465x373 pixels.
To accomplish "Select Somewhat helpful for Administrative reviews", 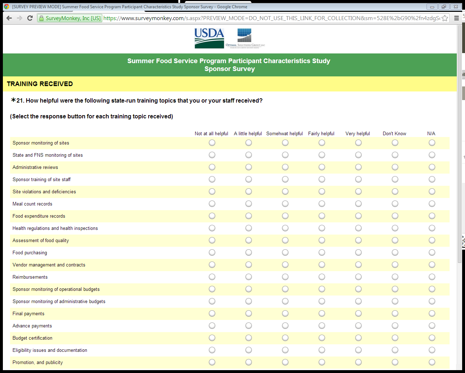I will pos(285,167).
